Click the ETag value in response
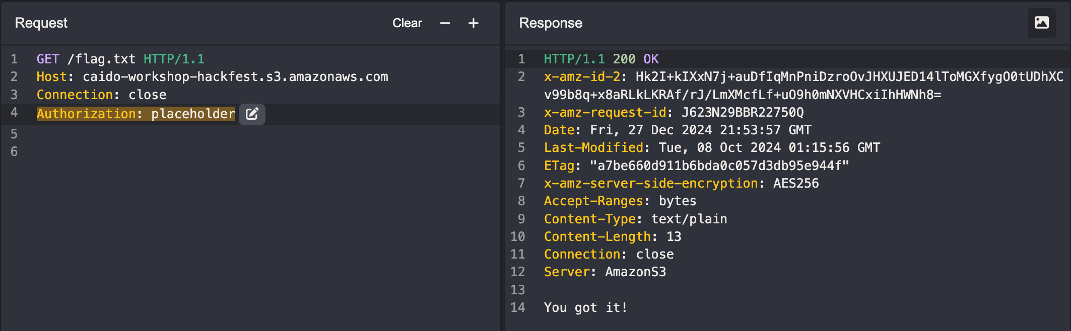Image resolution: width=1071 pixels, height=331 pixels. click(719, 165)
